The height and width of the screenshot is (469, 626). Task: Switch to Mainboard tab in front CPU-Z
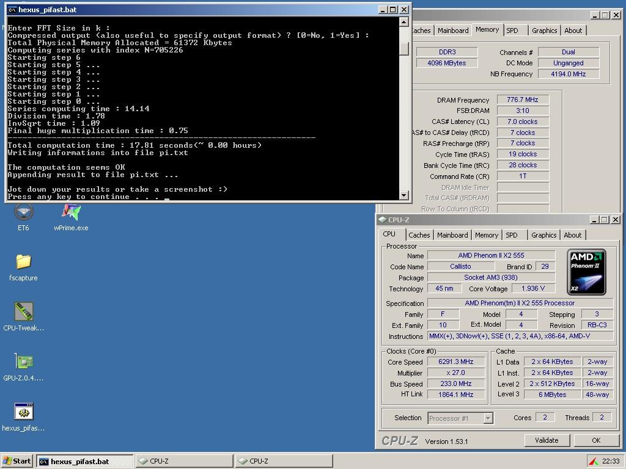click(x=452, y=235)
